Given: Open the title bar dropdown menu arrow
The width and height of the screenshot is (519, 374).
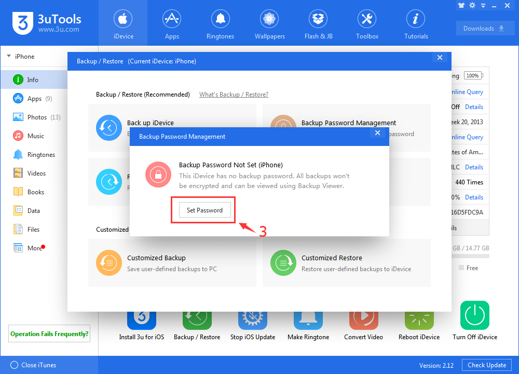Looking at the screenshot, I should tap(483, 6).
